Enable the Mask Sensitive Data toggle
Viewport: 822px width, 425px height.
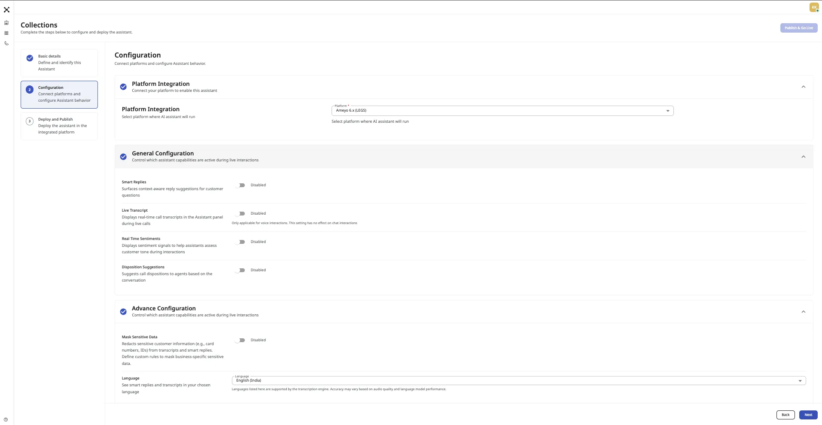click(241, 340)
